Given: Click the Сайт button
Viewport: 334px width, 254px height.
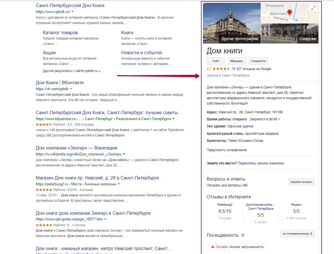Looking at the screenshot, I should [x=216, y=61].
